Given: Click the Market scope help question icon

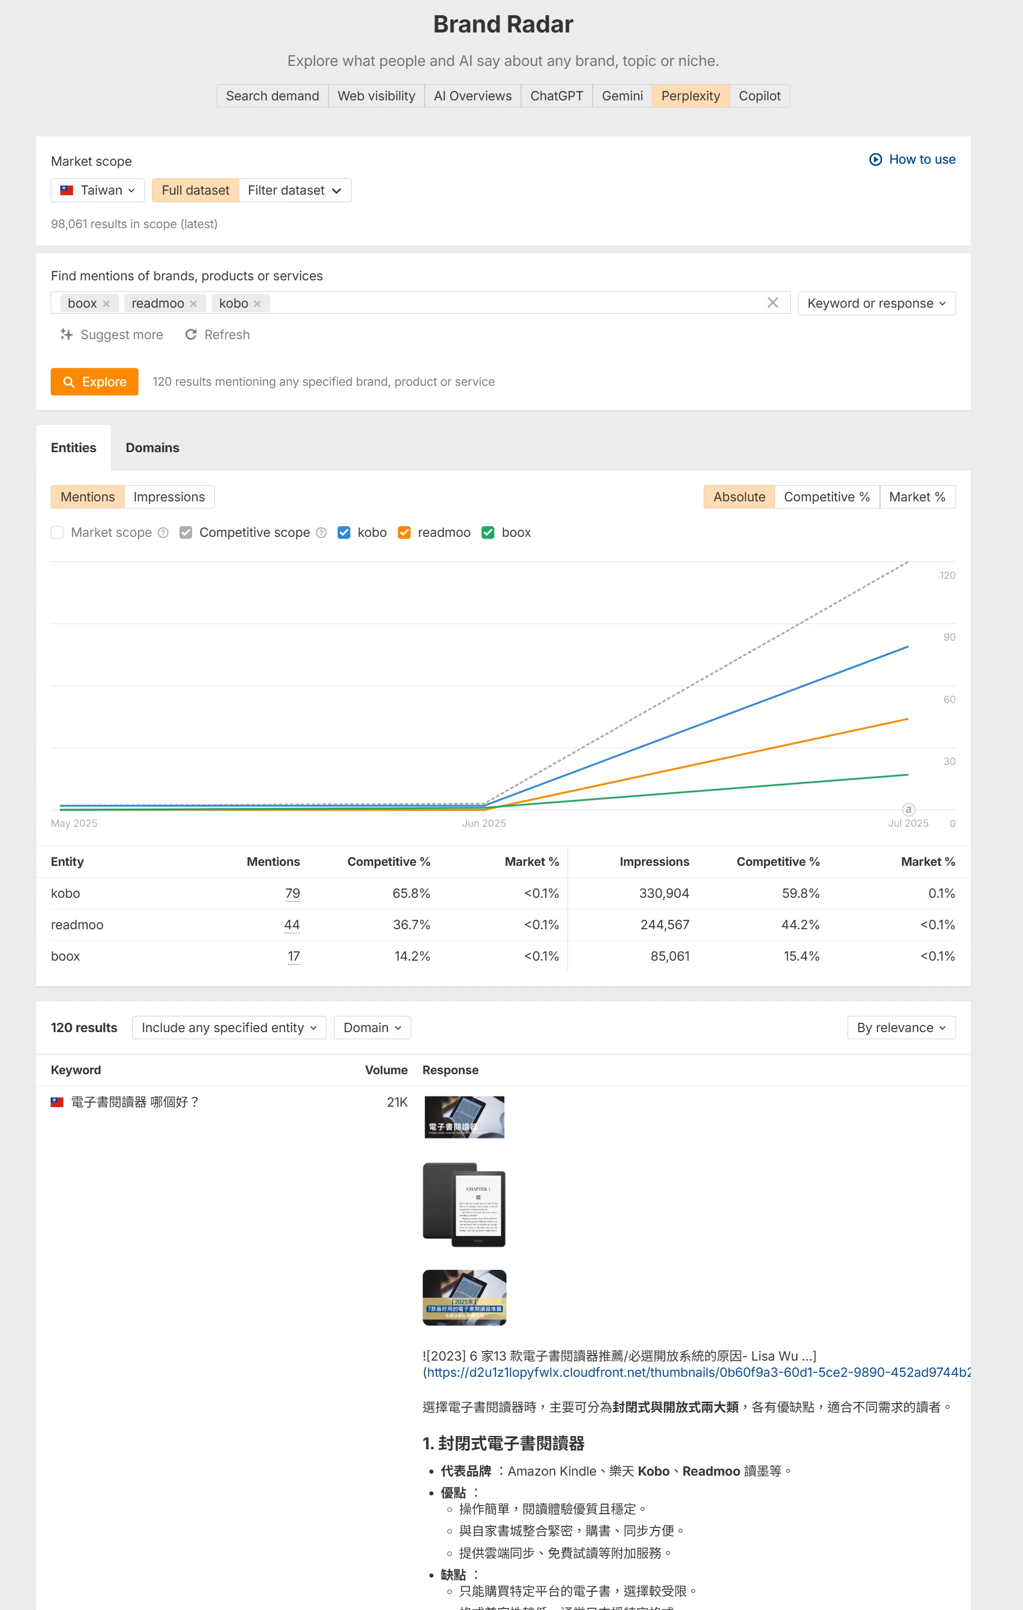Looking at the screenshot, I should pos(163,533).
